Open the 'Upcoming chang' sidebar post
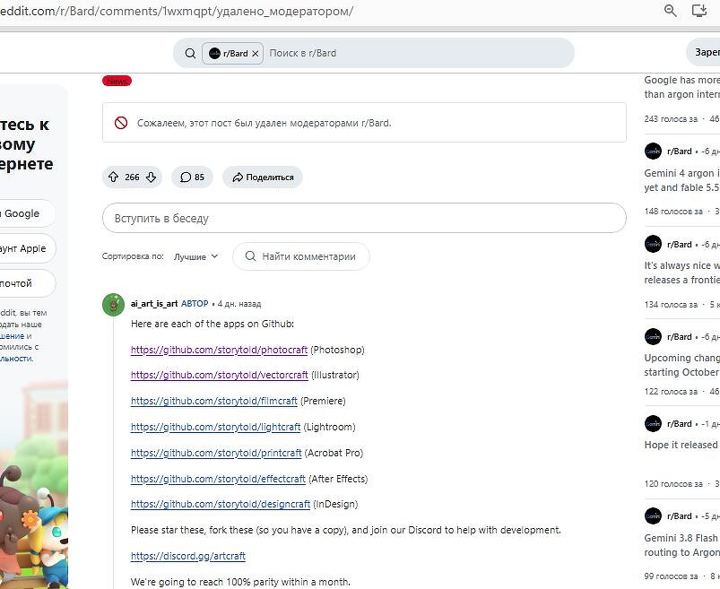This screenshot has height=589, width=720. [681, 365]
